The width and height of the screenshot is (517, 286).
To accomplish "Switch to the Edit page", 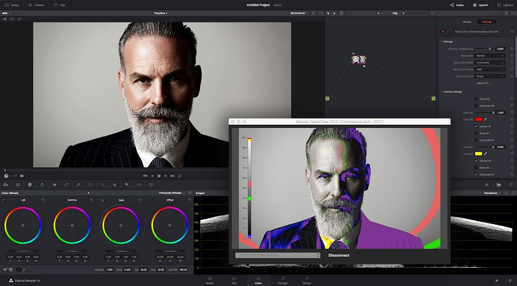I will (x=234, y=281).
